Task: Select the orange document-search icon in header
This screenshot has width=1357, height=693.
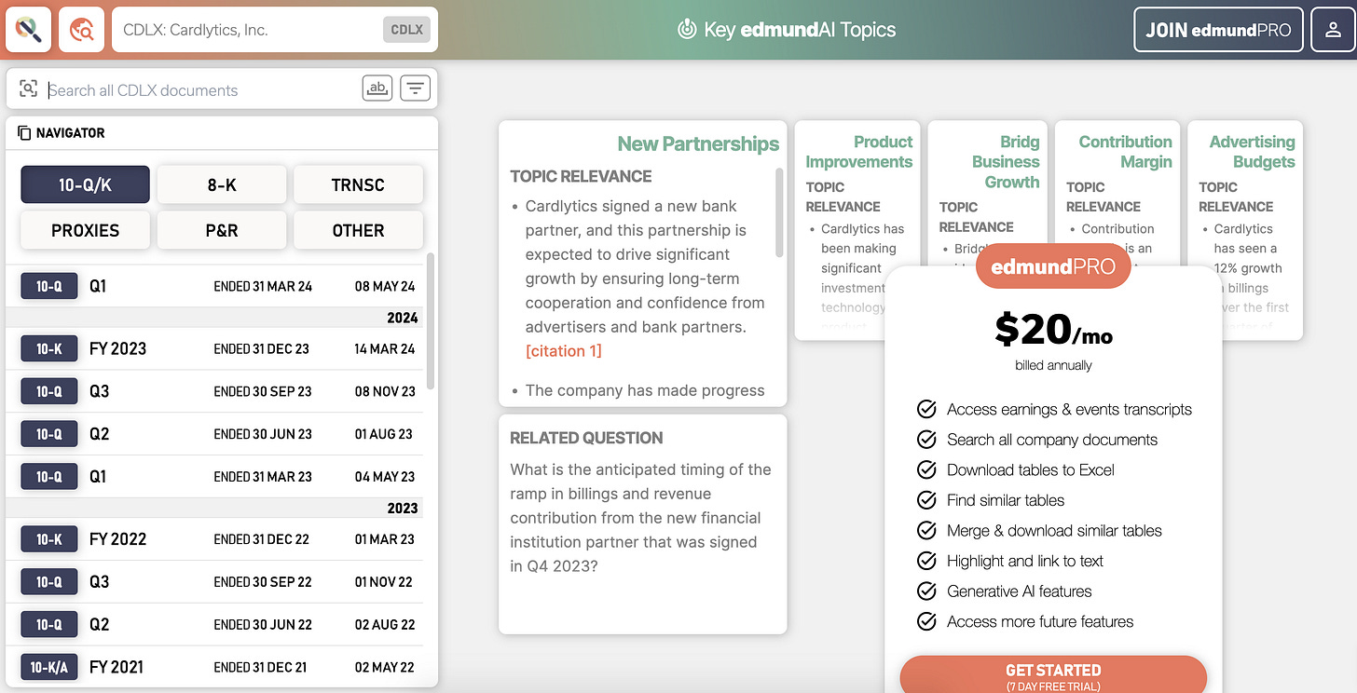Action: tap(81, 29)
